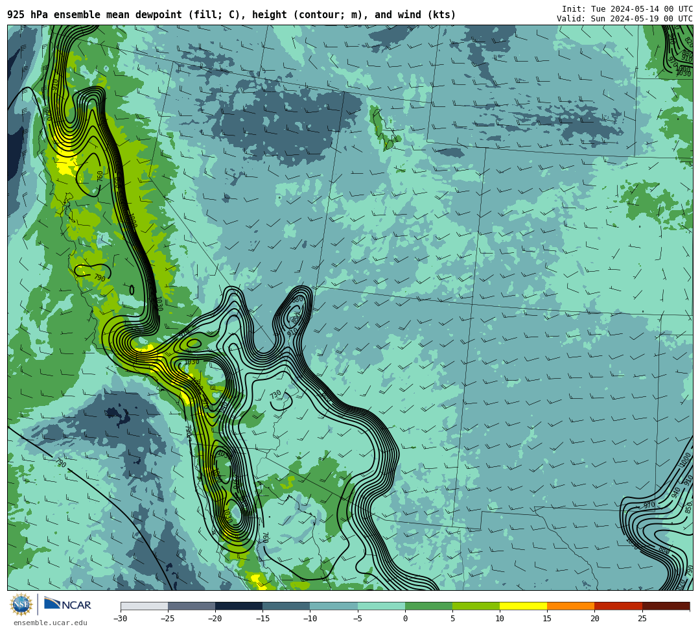Screen dimensions: 700x631
Task: Click the orange 15 to 20 swatch
Action: (x=571, y=606)
